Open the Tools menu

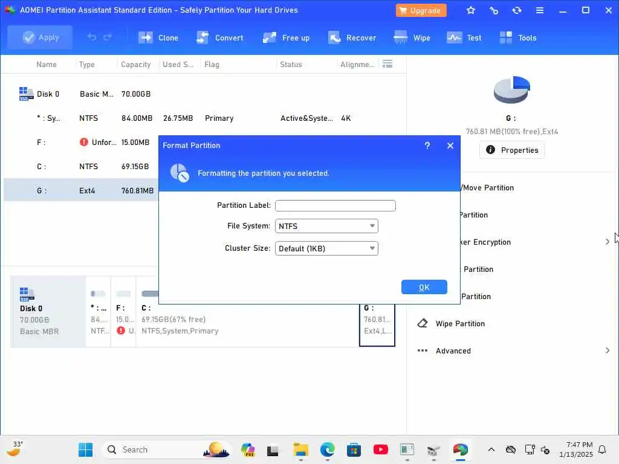click(517, 38)
